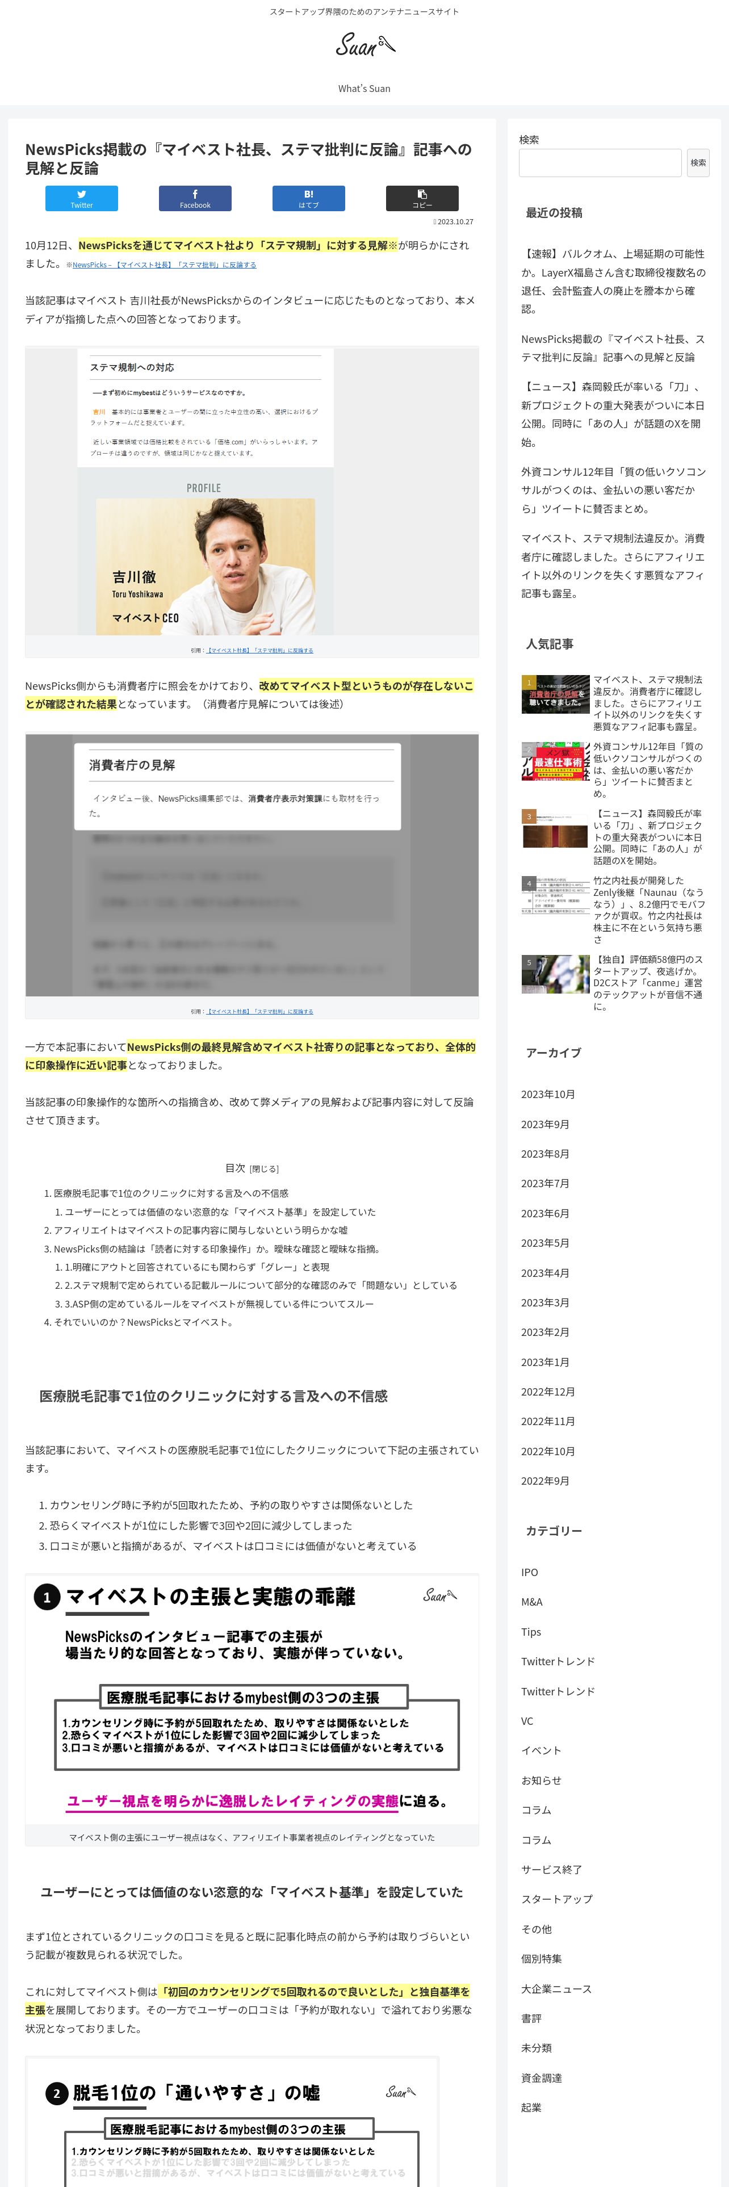Open archive 2023年8月
729x2187 pixels.
click(x=545, y=1154)
